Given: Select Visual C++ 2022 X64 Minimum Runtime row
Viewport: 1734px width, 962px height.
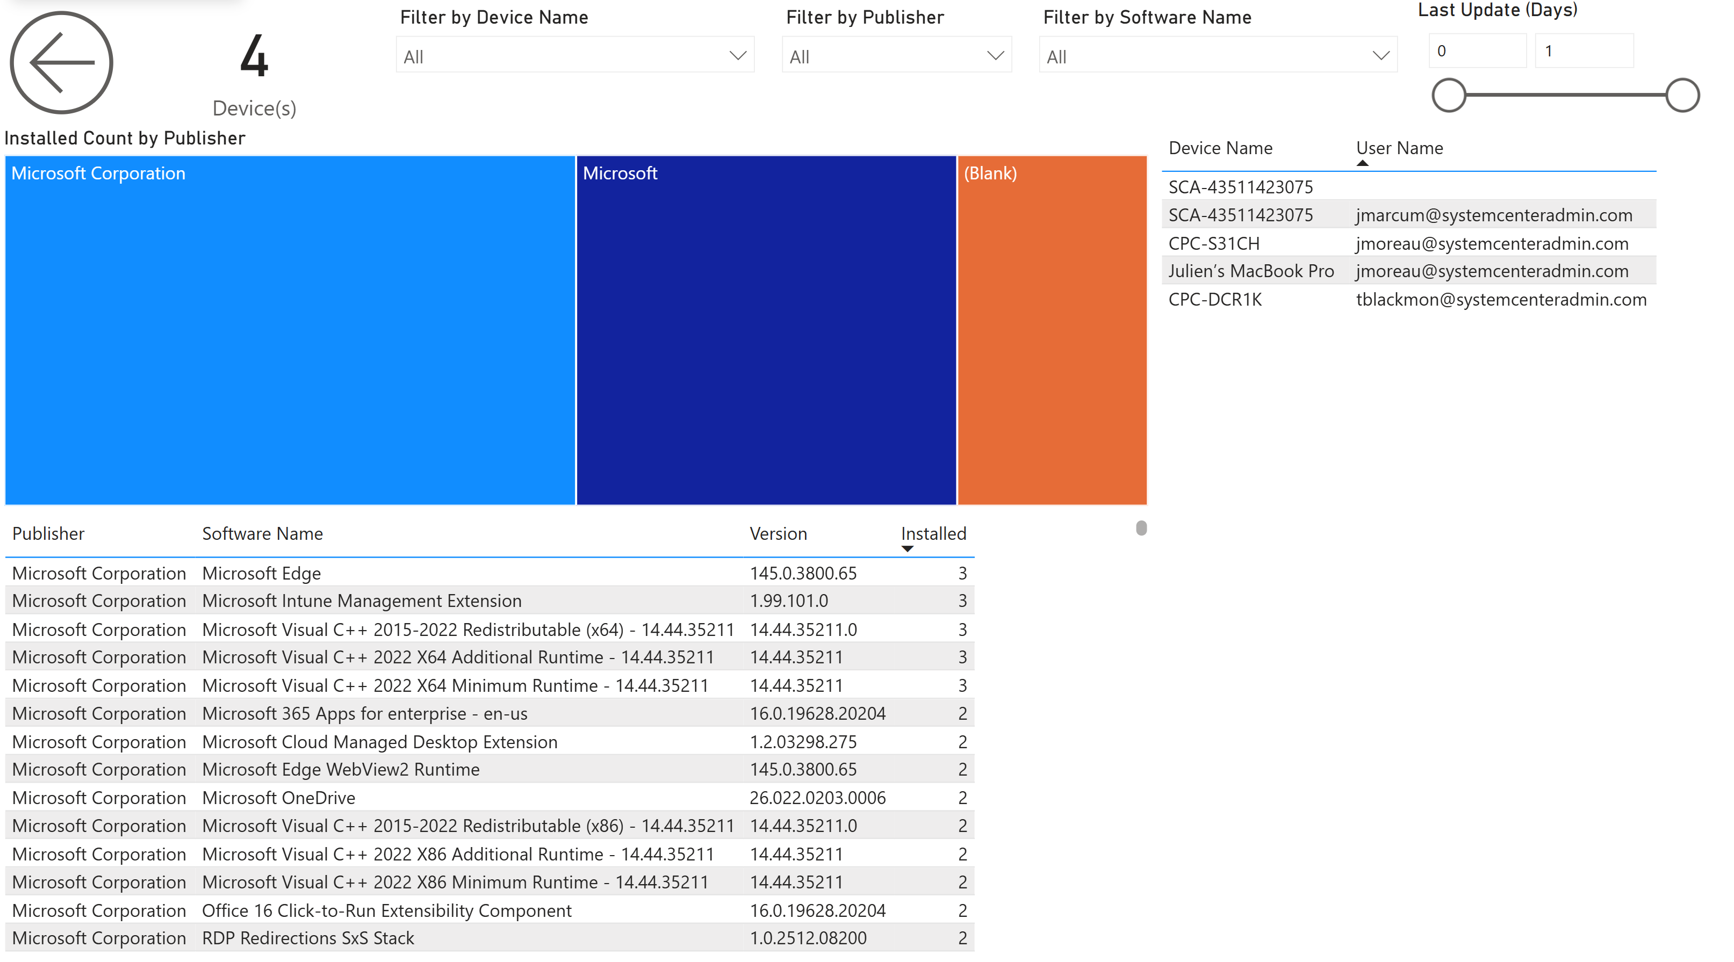Looking at the screenshot, I should click(x=490, y=686).
